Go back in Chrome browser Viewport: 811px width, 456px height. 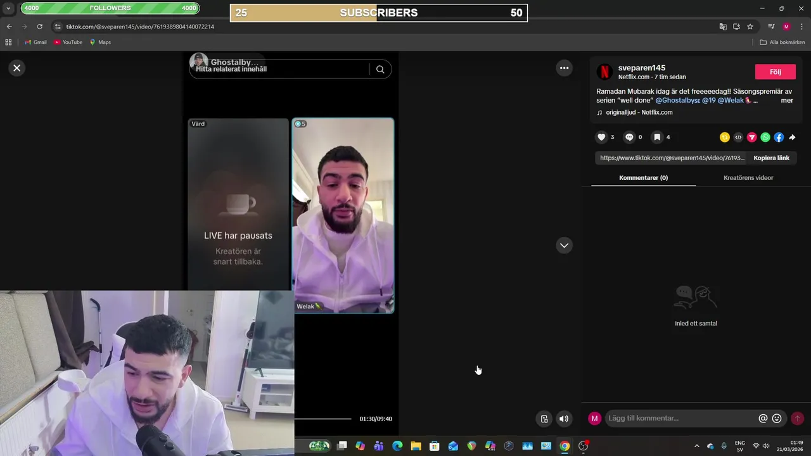pos(9,27)
